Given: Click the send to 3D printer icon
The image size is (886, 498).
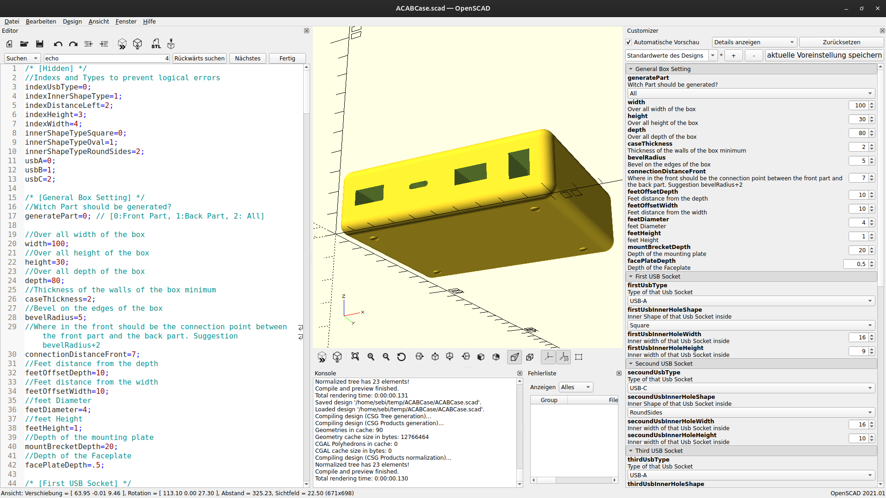Looking at the screenshot, I should [171, 44].
